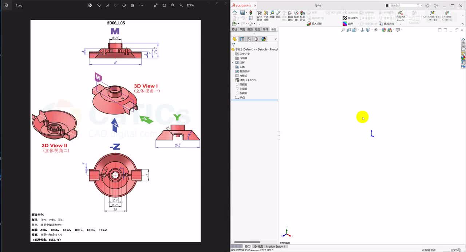
Task: Click the SOLIDWORKS home icon
Action: pos(234,13)
